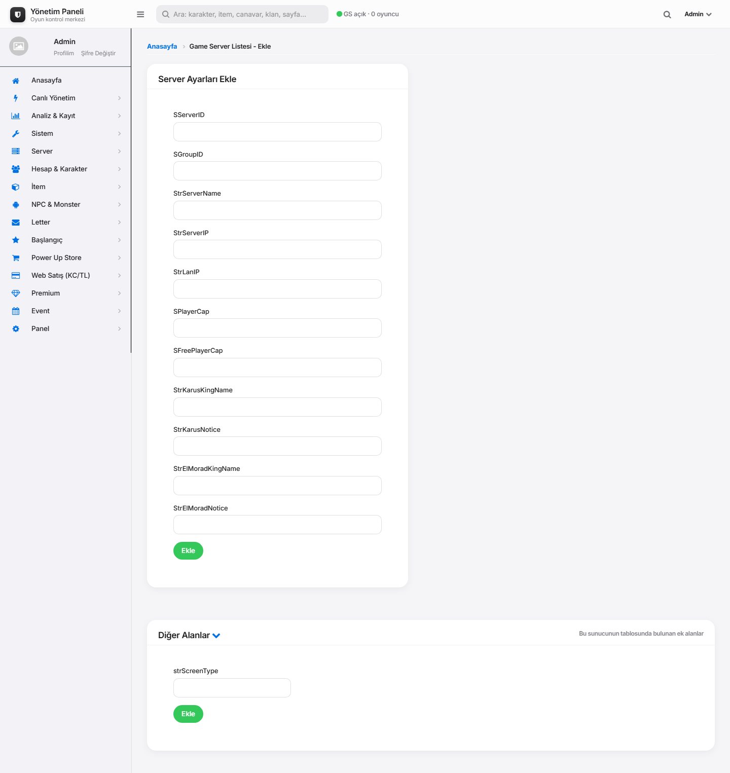Image resolution: width=730 pixels, height=773 pixels.
Task: Click the NPC & Monster android icon
Action: click(16, 205)
